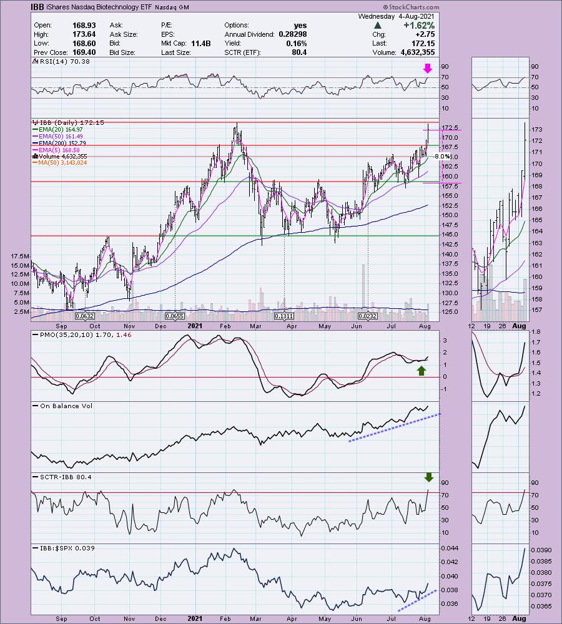
Task: Click the date Wednesday 4-Aug-2021
Action: [397, 16]
